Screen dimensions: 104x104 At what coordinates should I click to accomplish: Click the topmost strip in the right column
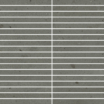(78, 2)
